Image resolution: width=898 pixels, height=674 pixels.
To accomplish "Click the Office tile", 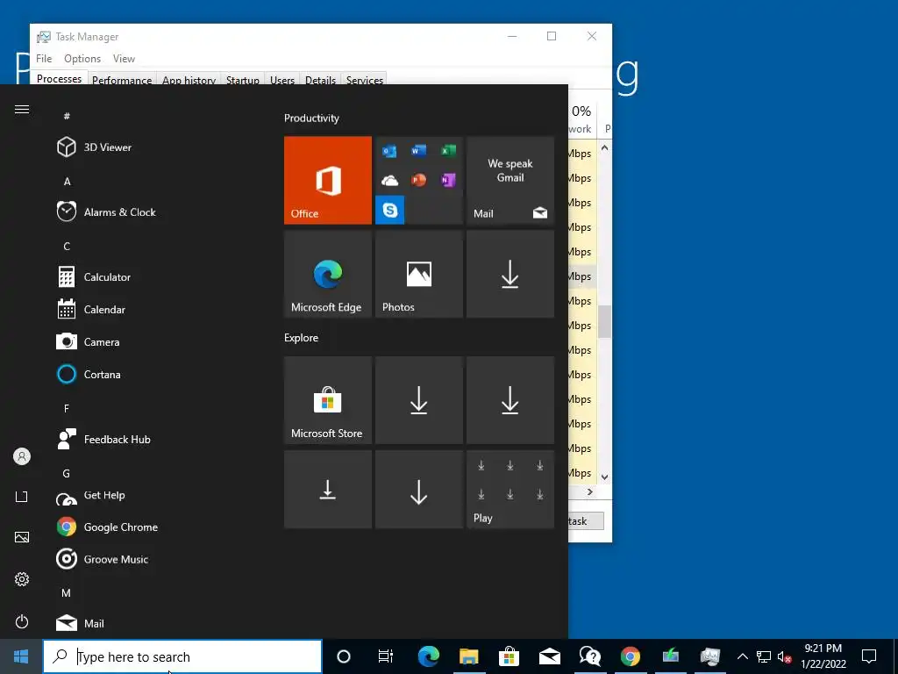I will pyautogui.click(x=328, y=180).
